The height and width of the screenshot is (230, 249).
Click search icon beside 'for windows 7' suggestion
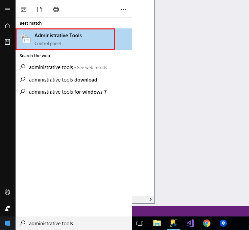click(x=22, y=92)
